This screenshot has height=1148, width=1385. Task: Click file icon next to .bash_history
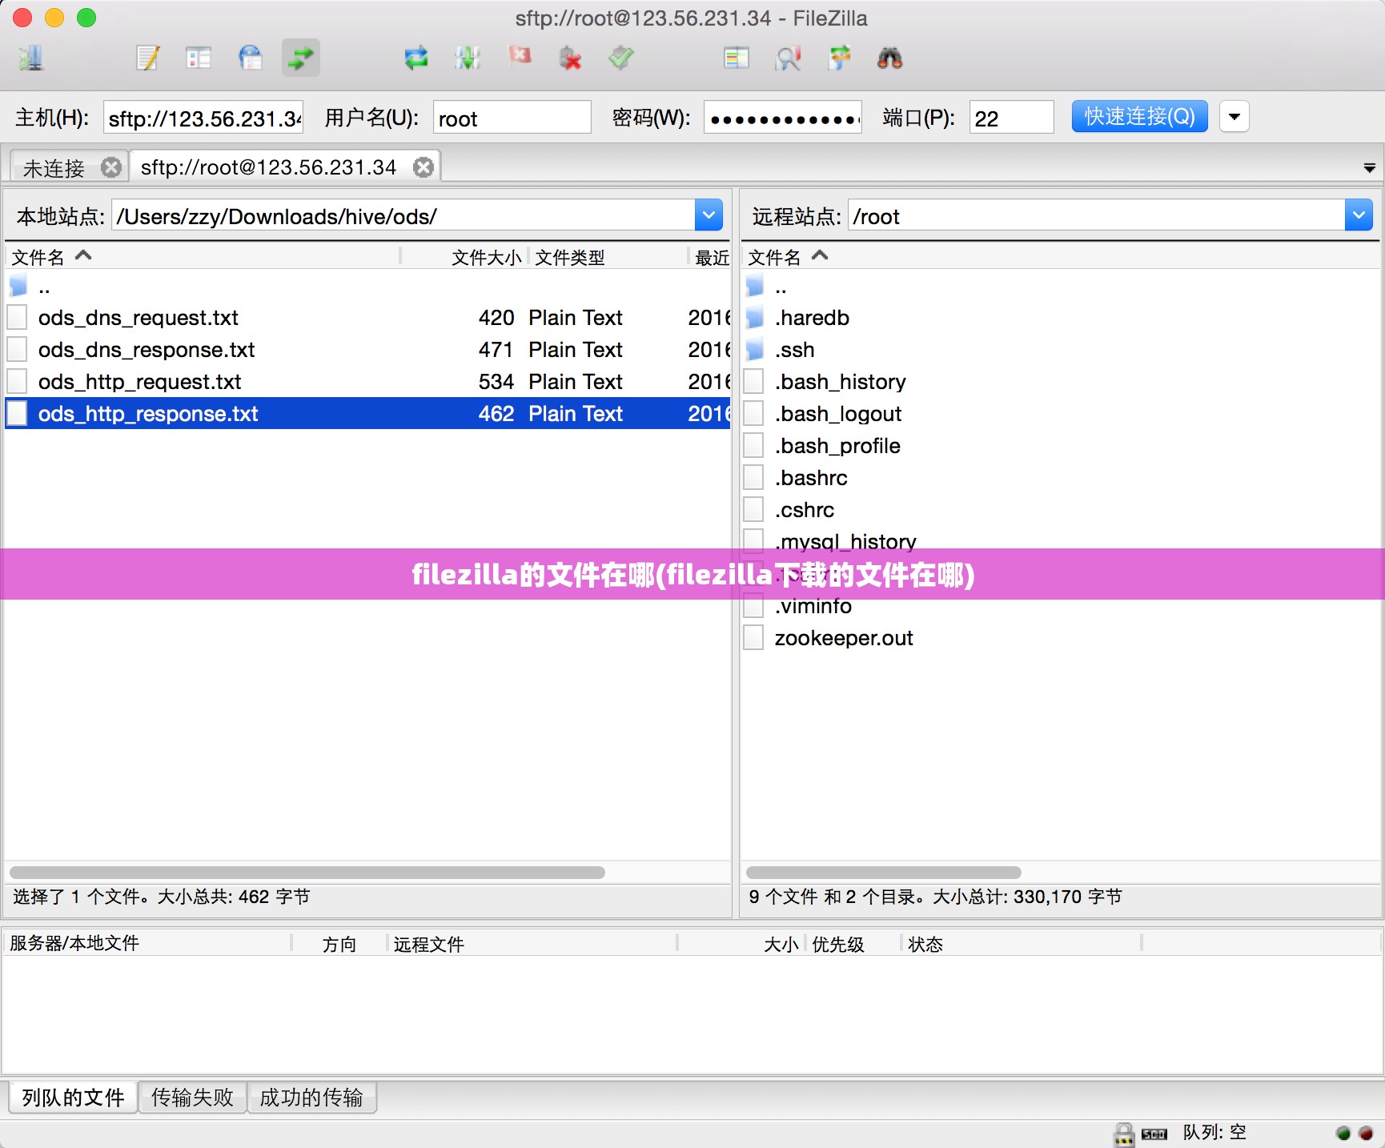coord(753,382)
